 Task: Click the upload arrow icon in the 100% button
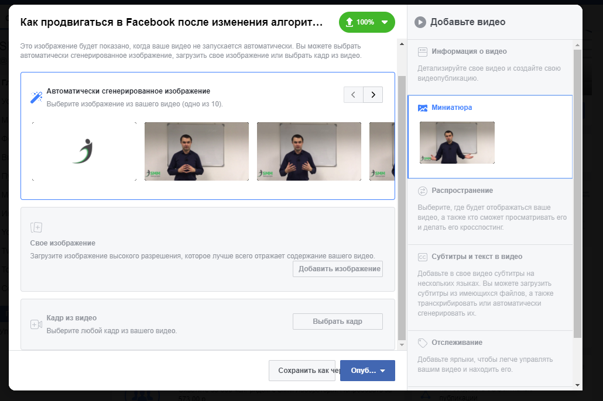tap(349, 22)
